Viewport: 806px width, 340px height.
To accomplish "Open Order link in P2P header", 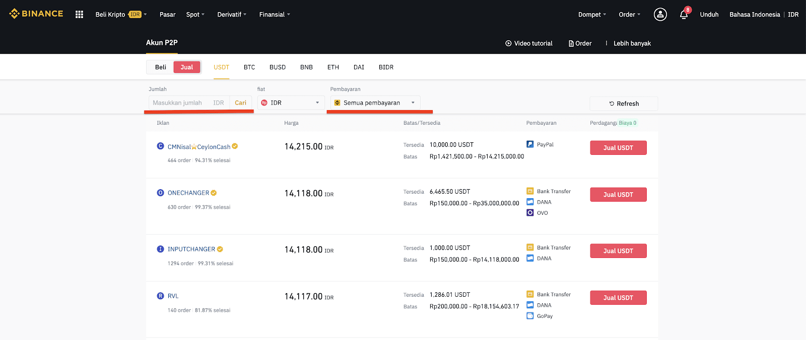I will coord(580,43).
